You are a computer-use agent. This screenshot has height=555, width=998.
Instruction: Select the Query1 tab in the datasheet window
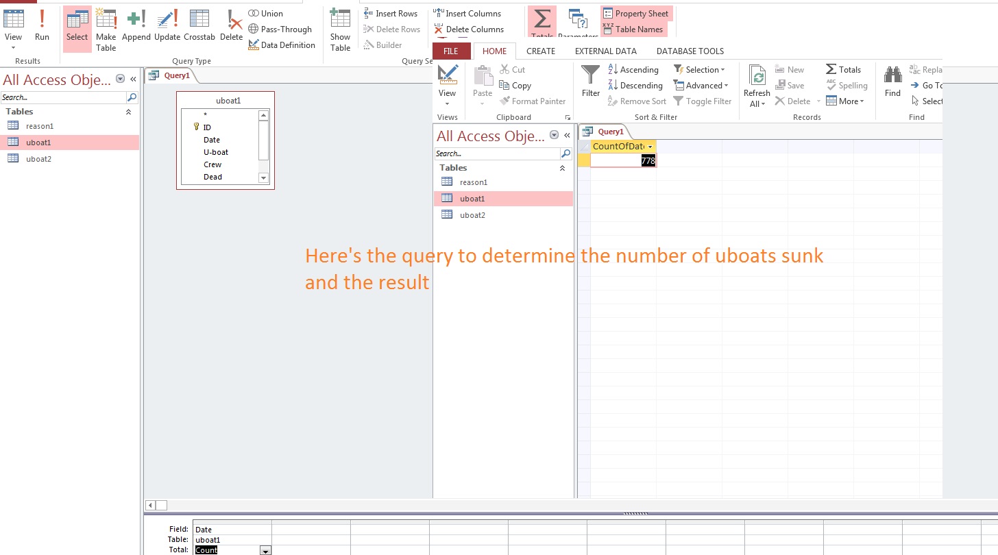click(604, 132)
